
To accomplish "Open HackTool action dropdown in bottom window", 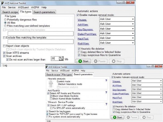I will pos(147,97).
